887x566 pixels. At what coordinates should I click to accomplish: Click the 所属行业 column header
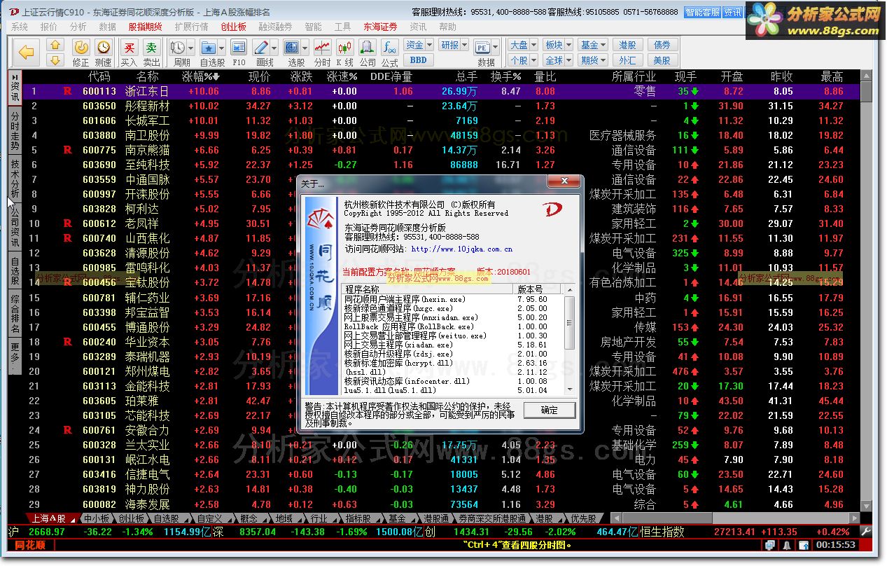point(634,77)
